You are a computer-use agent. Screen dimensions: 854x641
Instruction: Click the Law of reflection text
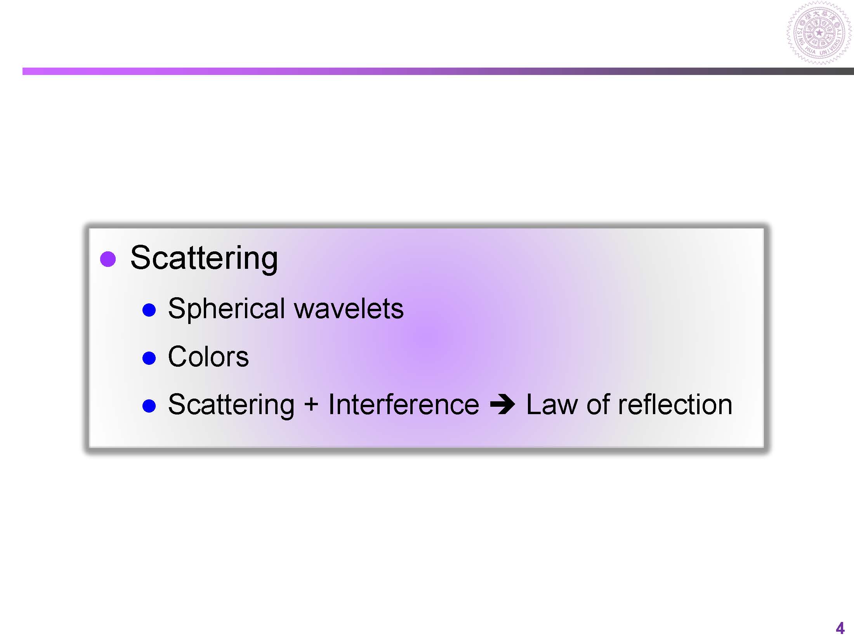click(629, 404)
